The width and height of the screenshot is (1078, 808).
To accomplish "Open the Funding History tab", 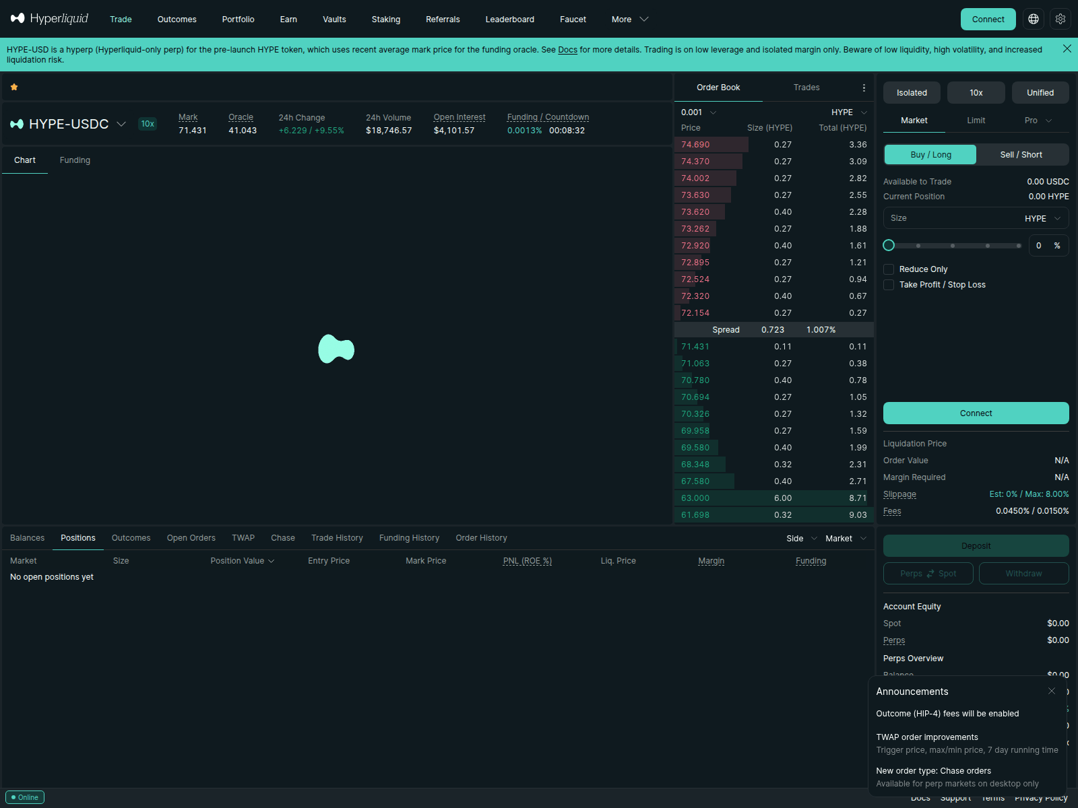I will 409,538.
